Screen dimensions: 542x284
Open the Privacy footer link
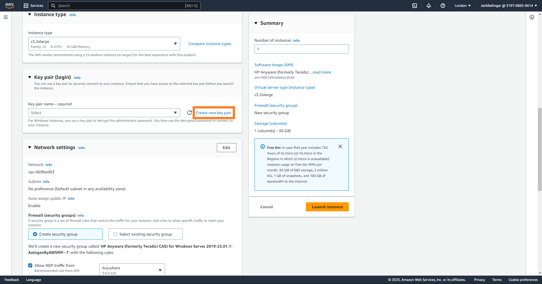(x=480, y=280)
